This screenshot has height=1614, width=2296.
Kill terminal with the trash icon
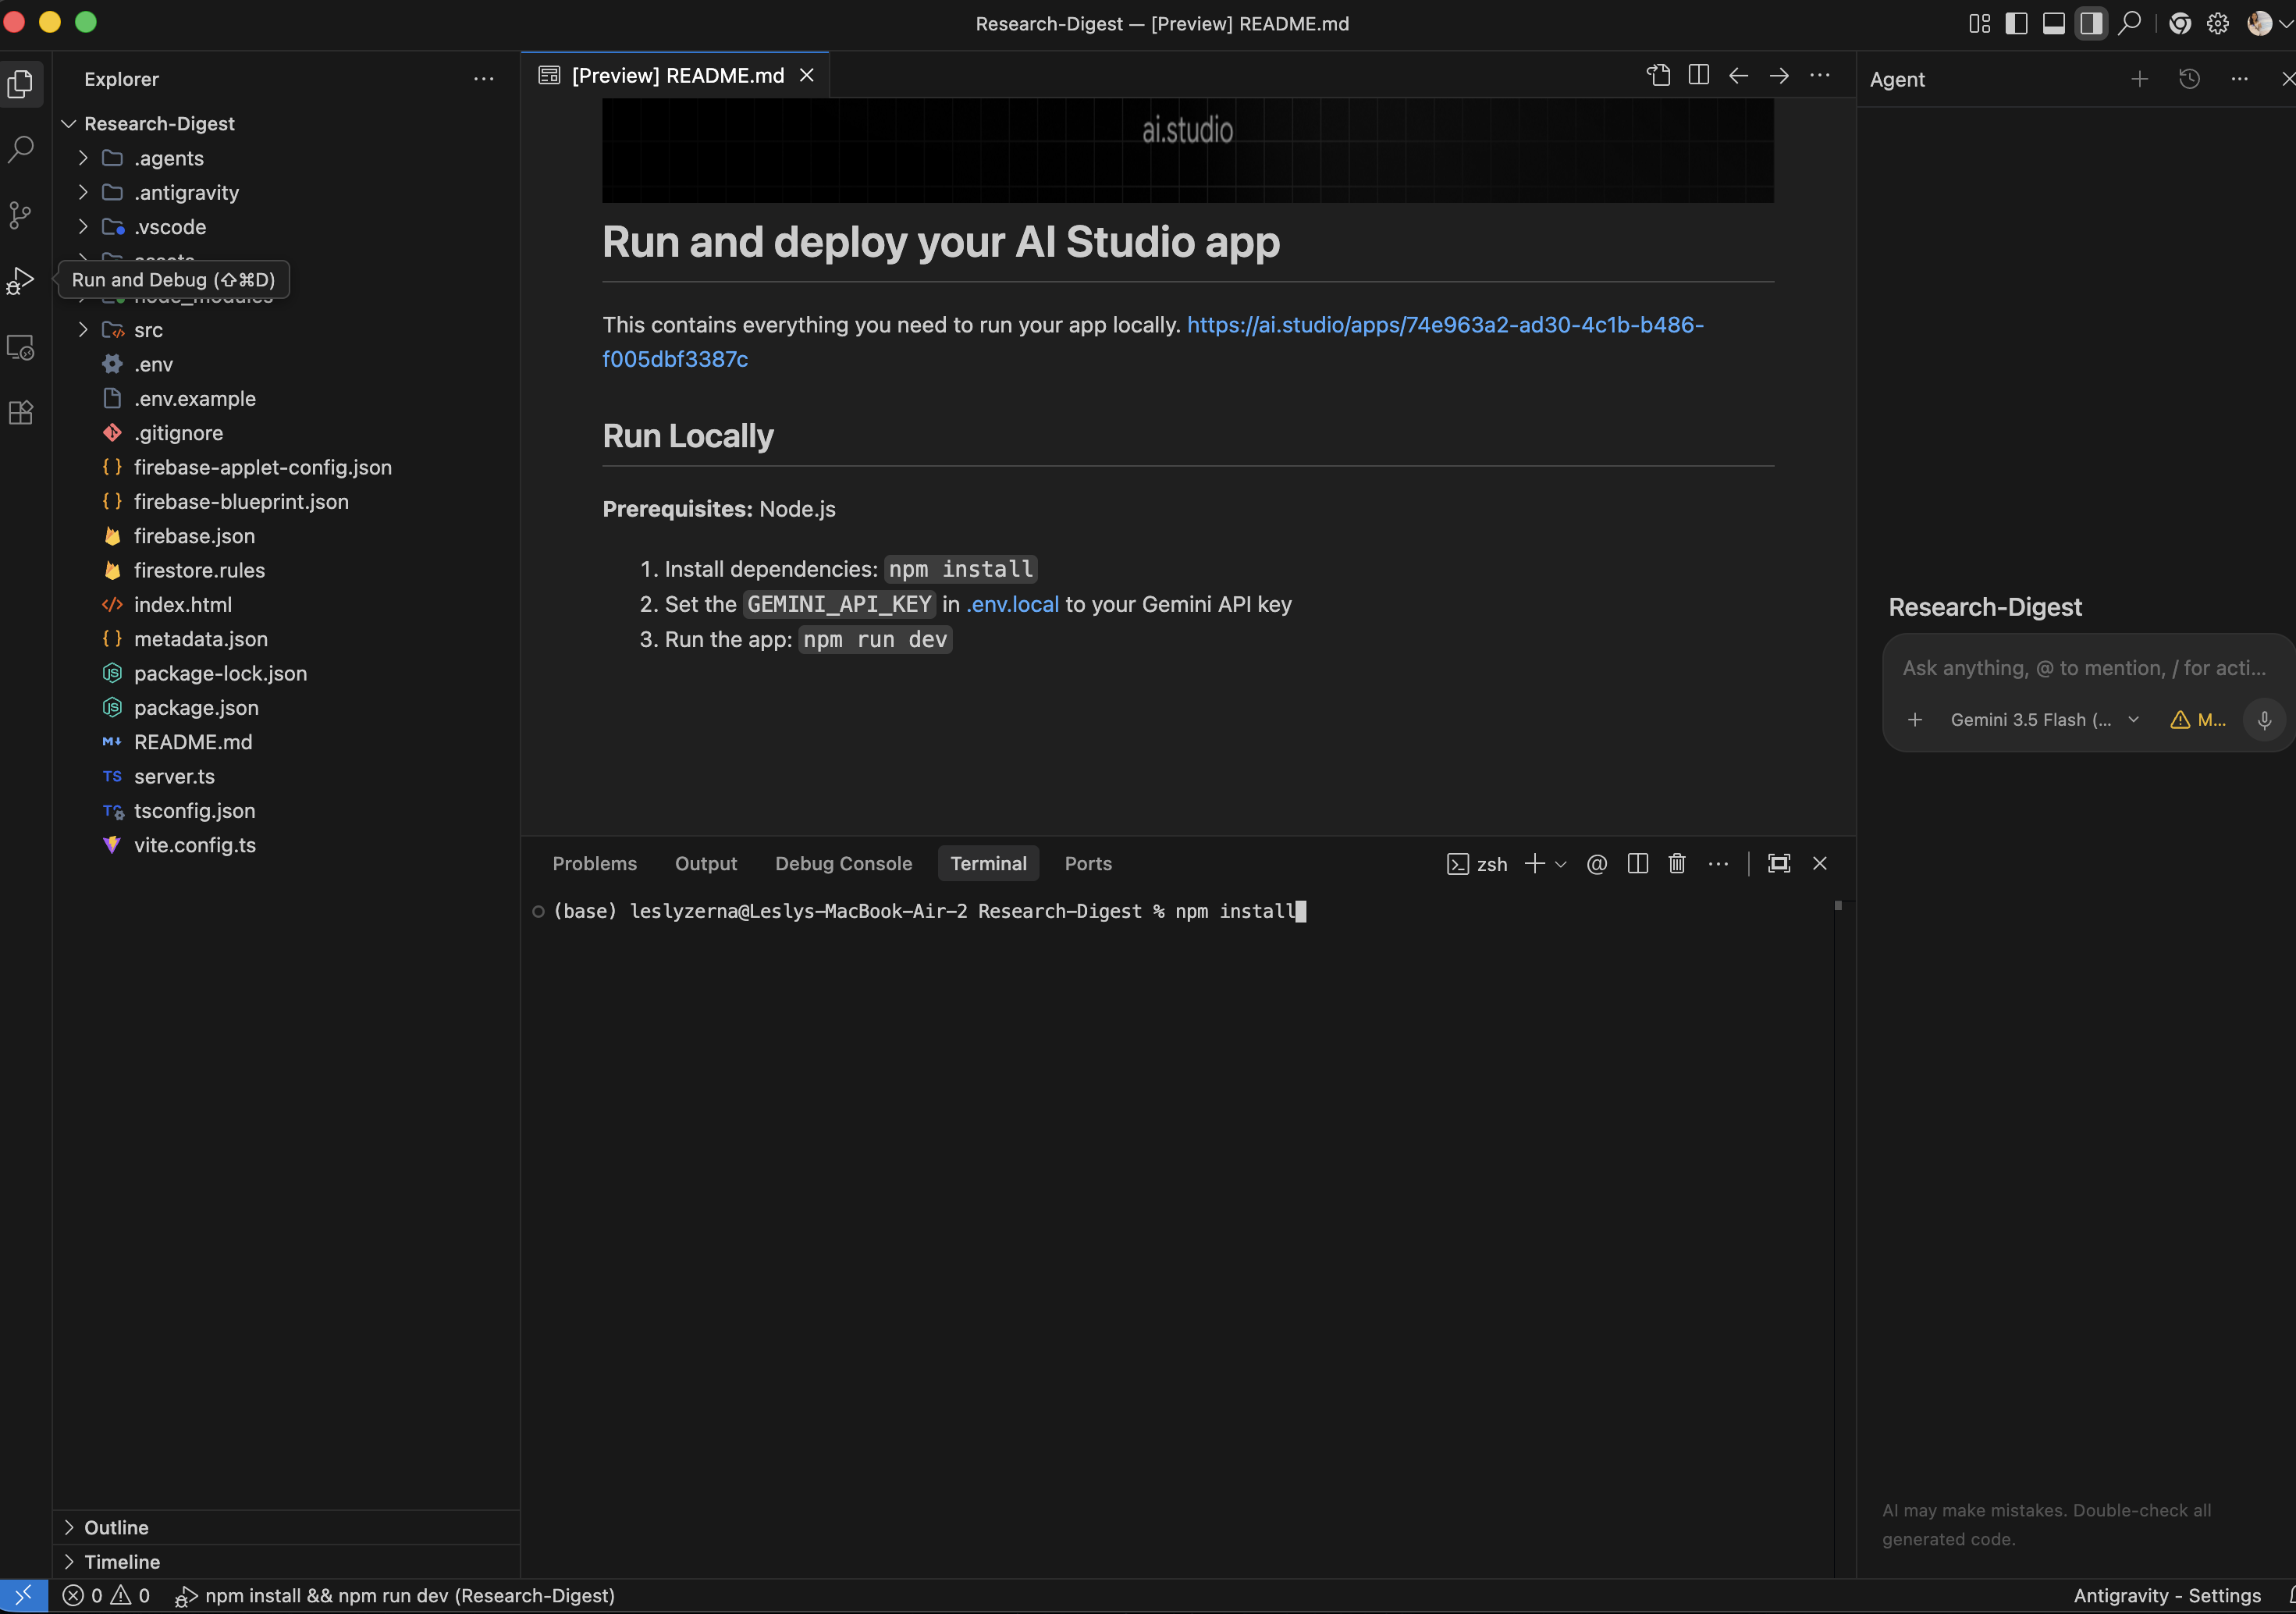point(1677,863)
